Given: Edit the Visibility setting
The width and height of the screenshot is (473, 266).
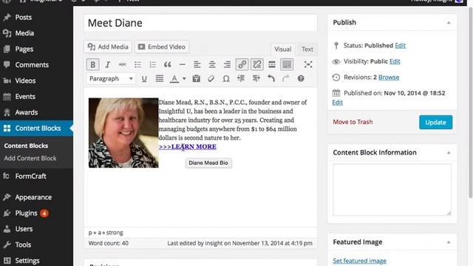Looking at the screenshot, I should (x=395, y=61).
